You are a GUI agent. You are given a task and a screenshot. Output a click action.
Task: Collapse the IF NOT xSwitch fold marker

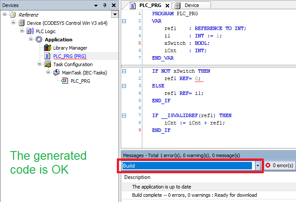pyautogui.click(x=124, y=71)
